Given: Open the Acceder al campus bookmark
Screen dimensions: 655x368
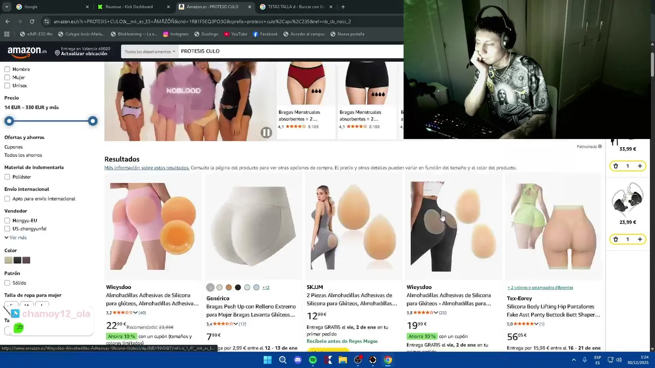Looking at the screenshot, I should (303, 34).
